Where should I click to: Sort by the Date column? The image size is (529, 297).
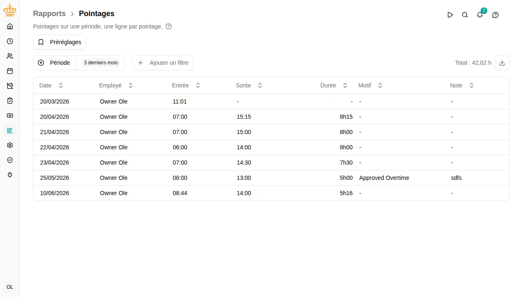pos(51,85)
